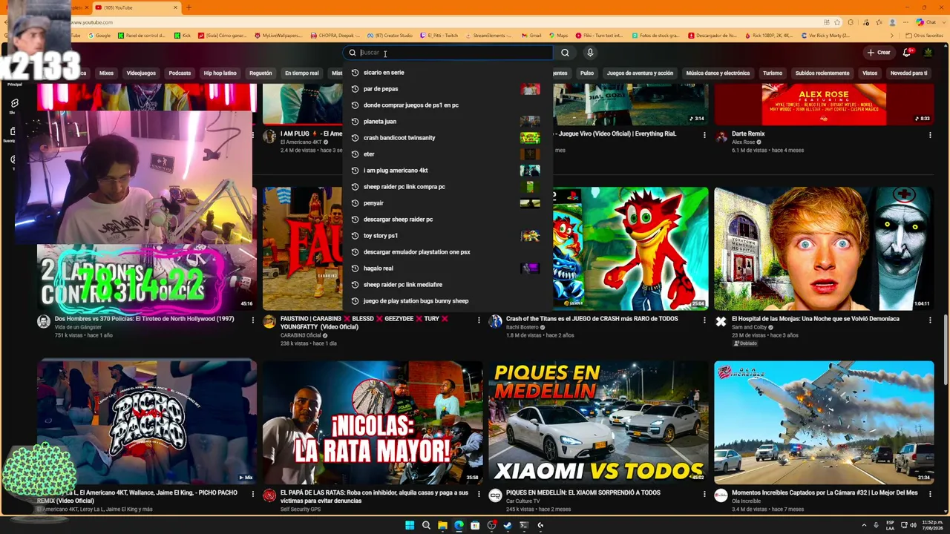The height and width of the screenshot is (534, 950).
Task: Pick 'juego de play station bugs bunny sheep'
Action: coord(448,301)
